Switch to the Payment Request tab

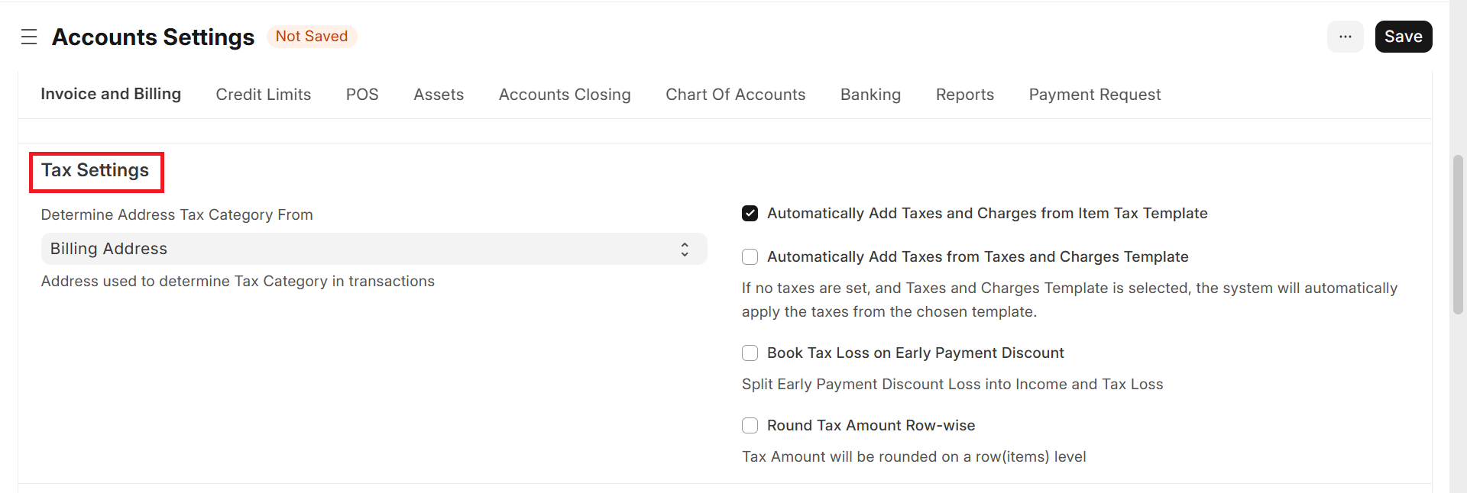point(1094,95)
